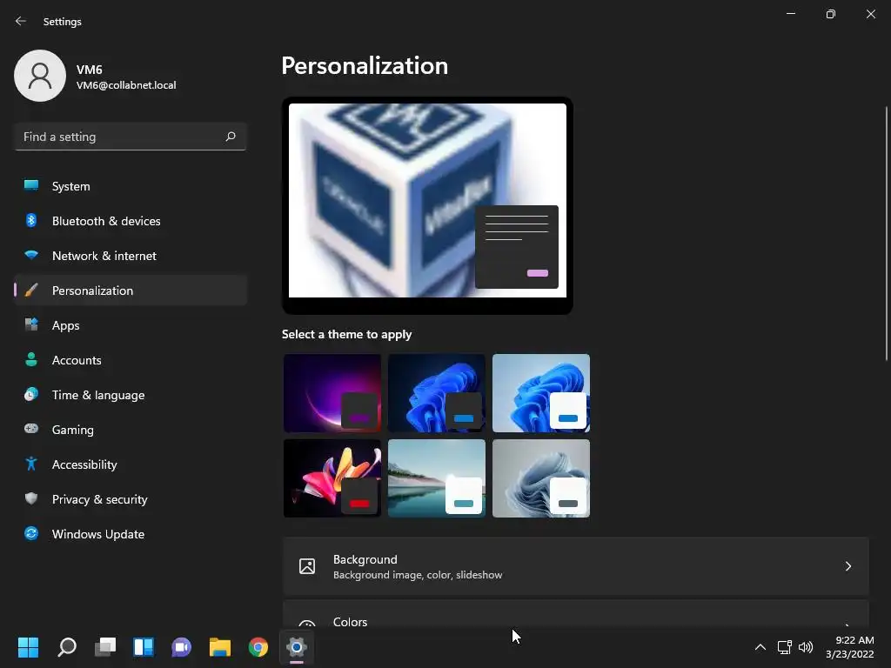Navigate to Privacy & security
This screenshot has height=668, width=891.
click(131, 498)
